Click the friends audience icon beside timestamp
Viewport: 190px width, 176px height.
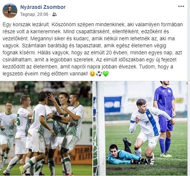(x=54, y=14)
